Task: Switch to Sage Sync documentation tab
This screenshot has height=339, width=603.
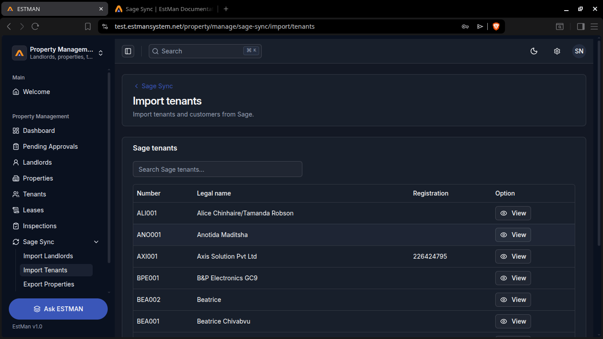Action: point(164,9)
